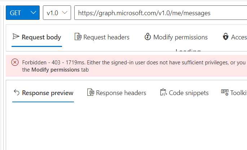Switch to the Request headers tab
The width and height of the screenshot is (247, 150).
click(x=102, y=37)
